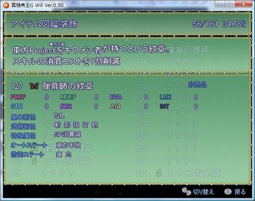
Task: Click the アイテム図鑑:装飾 heading
Action: click(44, 24)
